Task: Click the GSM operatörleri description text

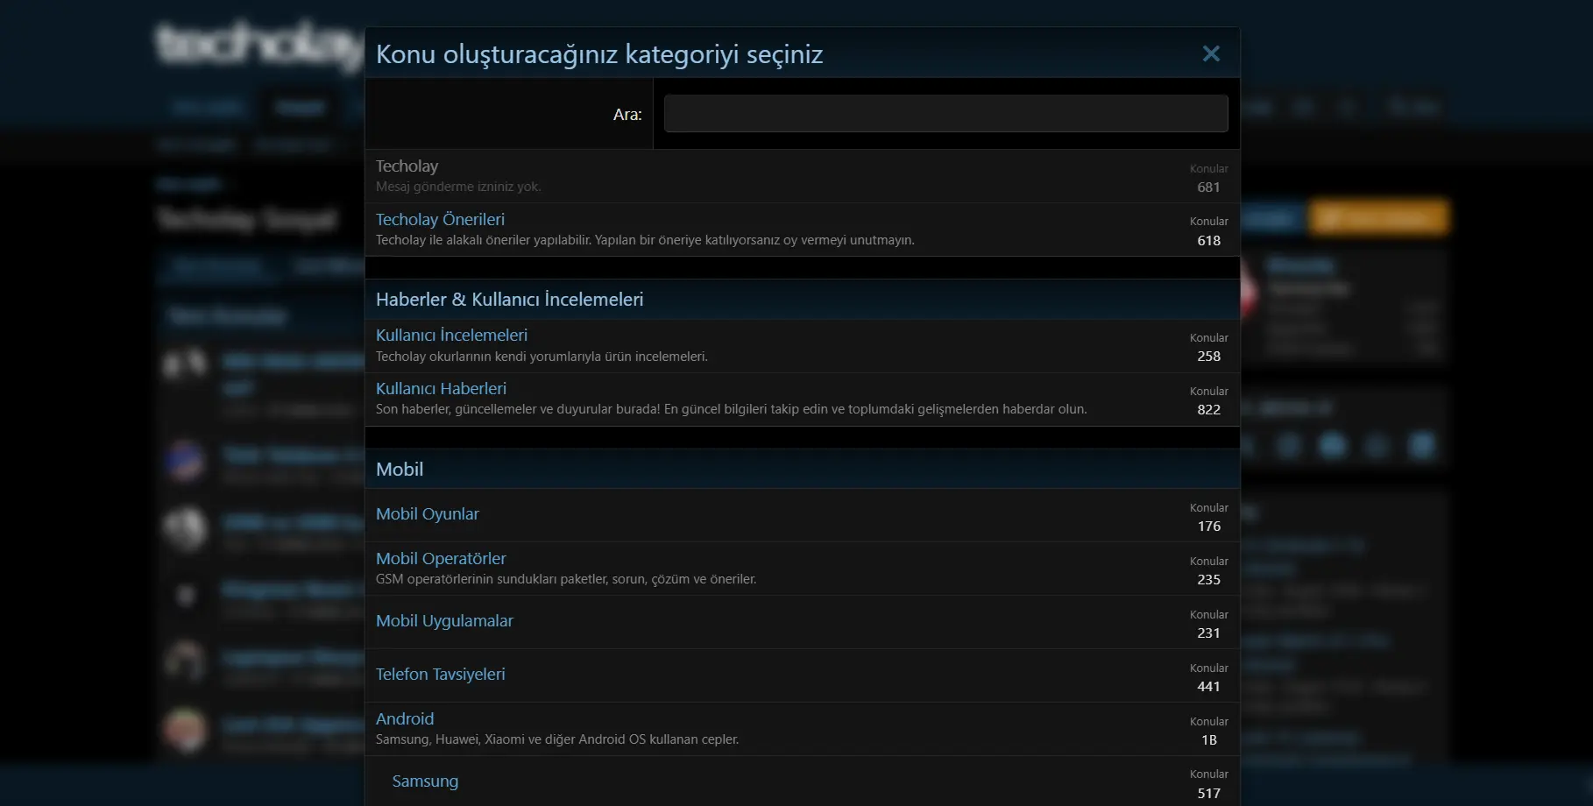Action: [x=566, y=579]
